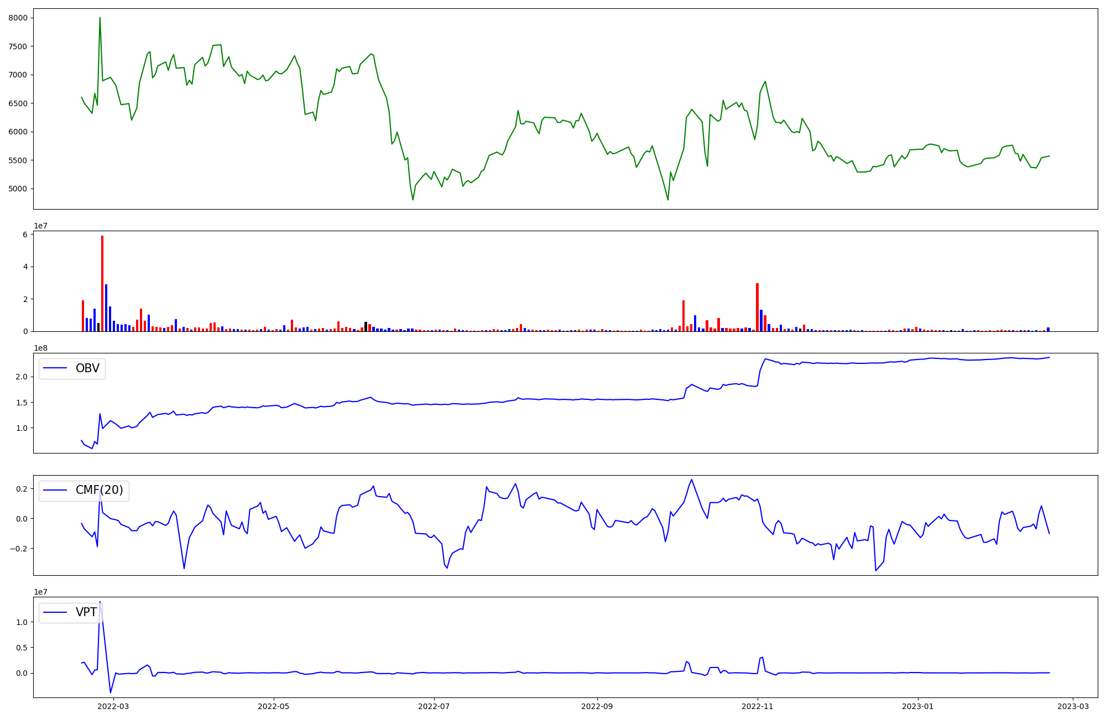Screen dimensions: 1106x719
Task: Click the -0.2 tick label on CMF chart
Action: click(18, 549)
